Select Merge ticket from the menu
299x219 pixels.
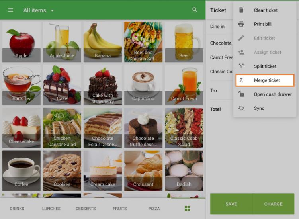coord(267,80)
